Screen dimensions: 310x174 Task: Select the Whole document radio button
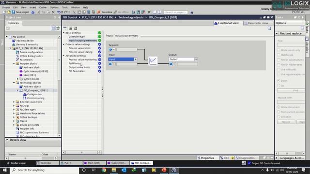(279, 107)
